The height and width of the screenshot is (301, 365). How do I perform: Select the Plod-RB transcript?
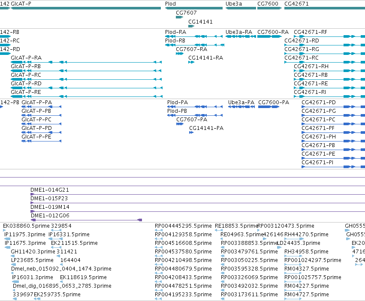[175, 40]
